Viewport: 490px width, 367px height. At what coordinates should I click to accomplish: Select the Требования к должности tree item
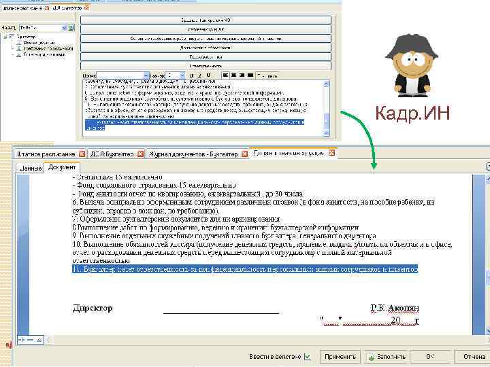click(48, 49)
